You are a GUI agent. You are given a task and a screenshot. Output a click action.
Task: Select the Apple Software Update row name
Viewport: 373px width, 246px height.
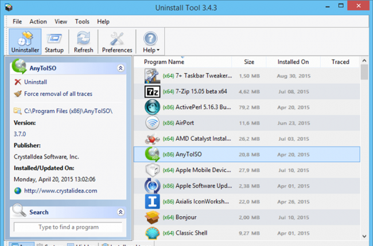(204, 186)
